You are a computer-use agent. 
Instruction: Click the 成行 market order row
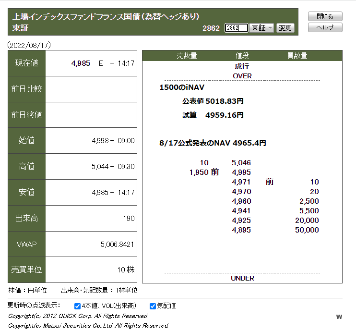pos(242,66)
